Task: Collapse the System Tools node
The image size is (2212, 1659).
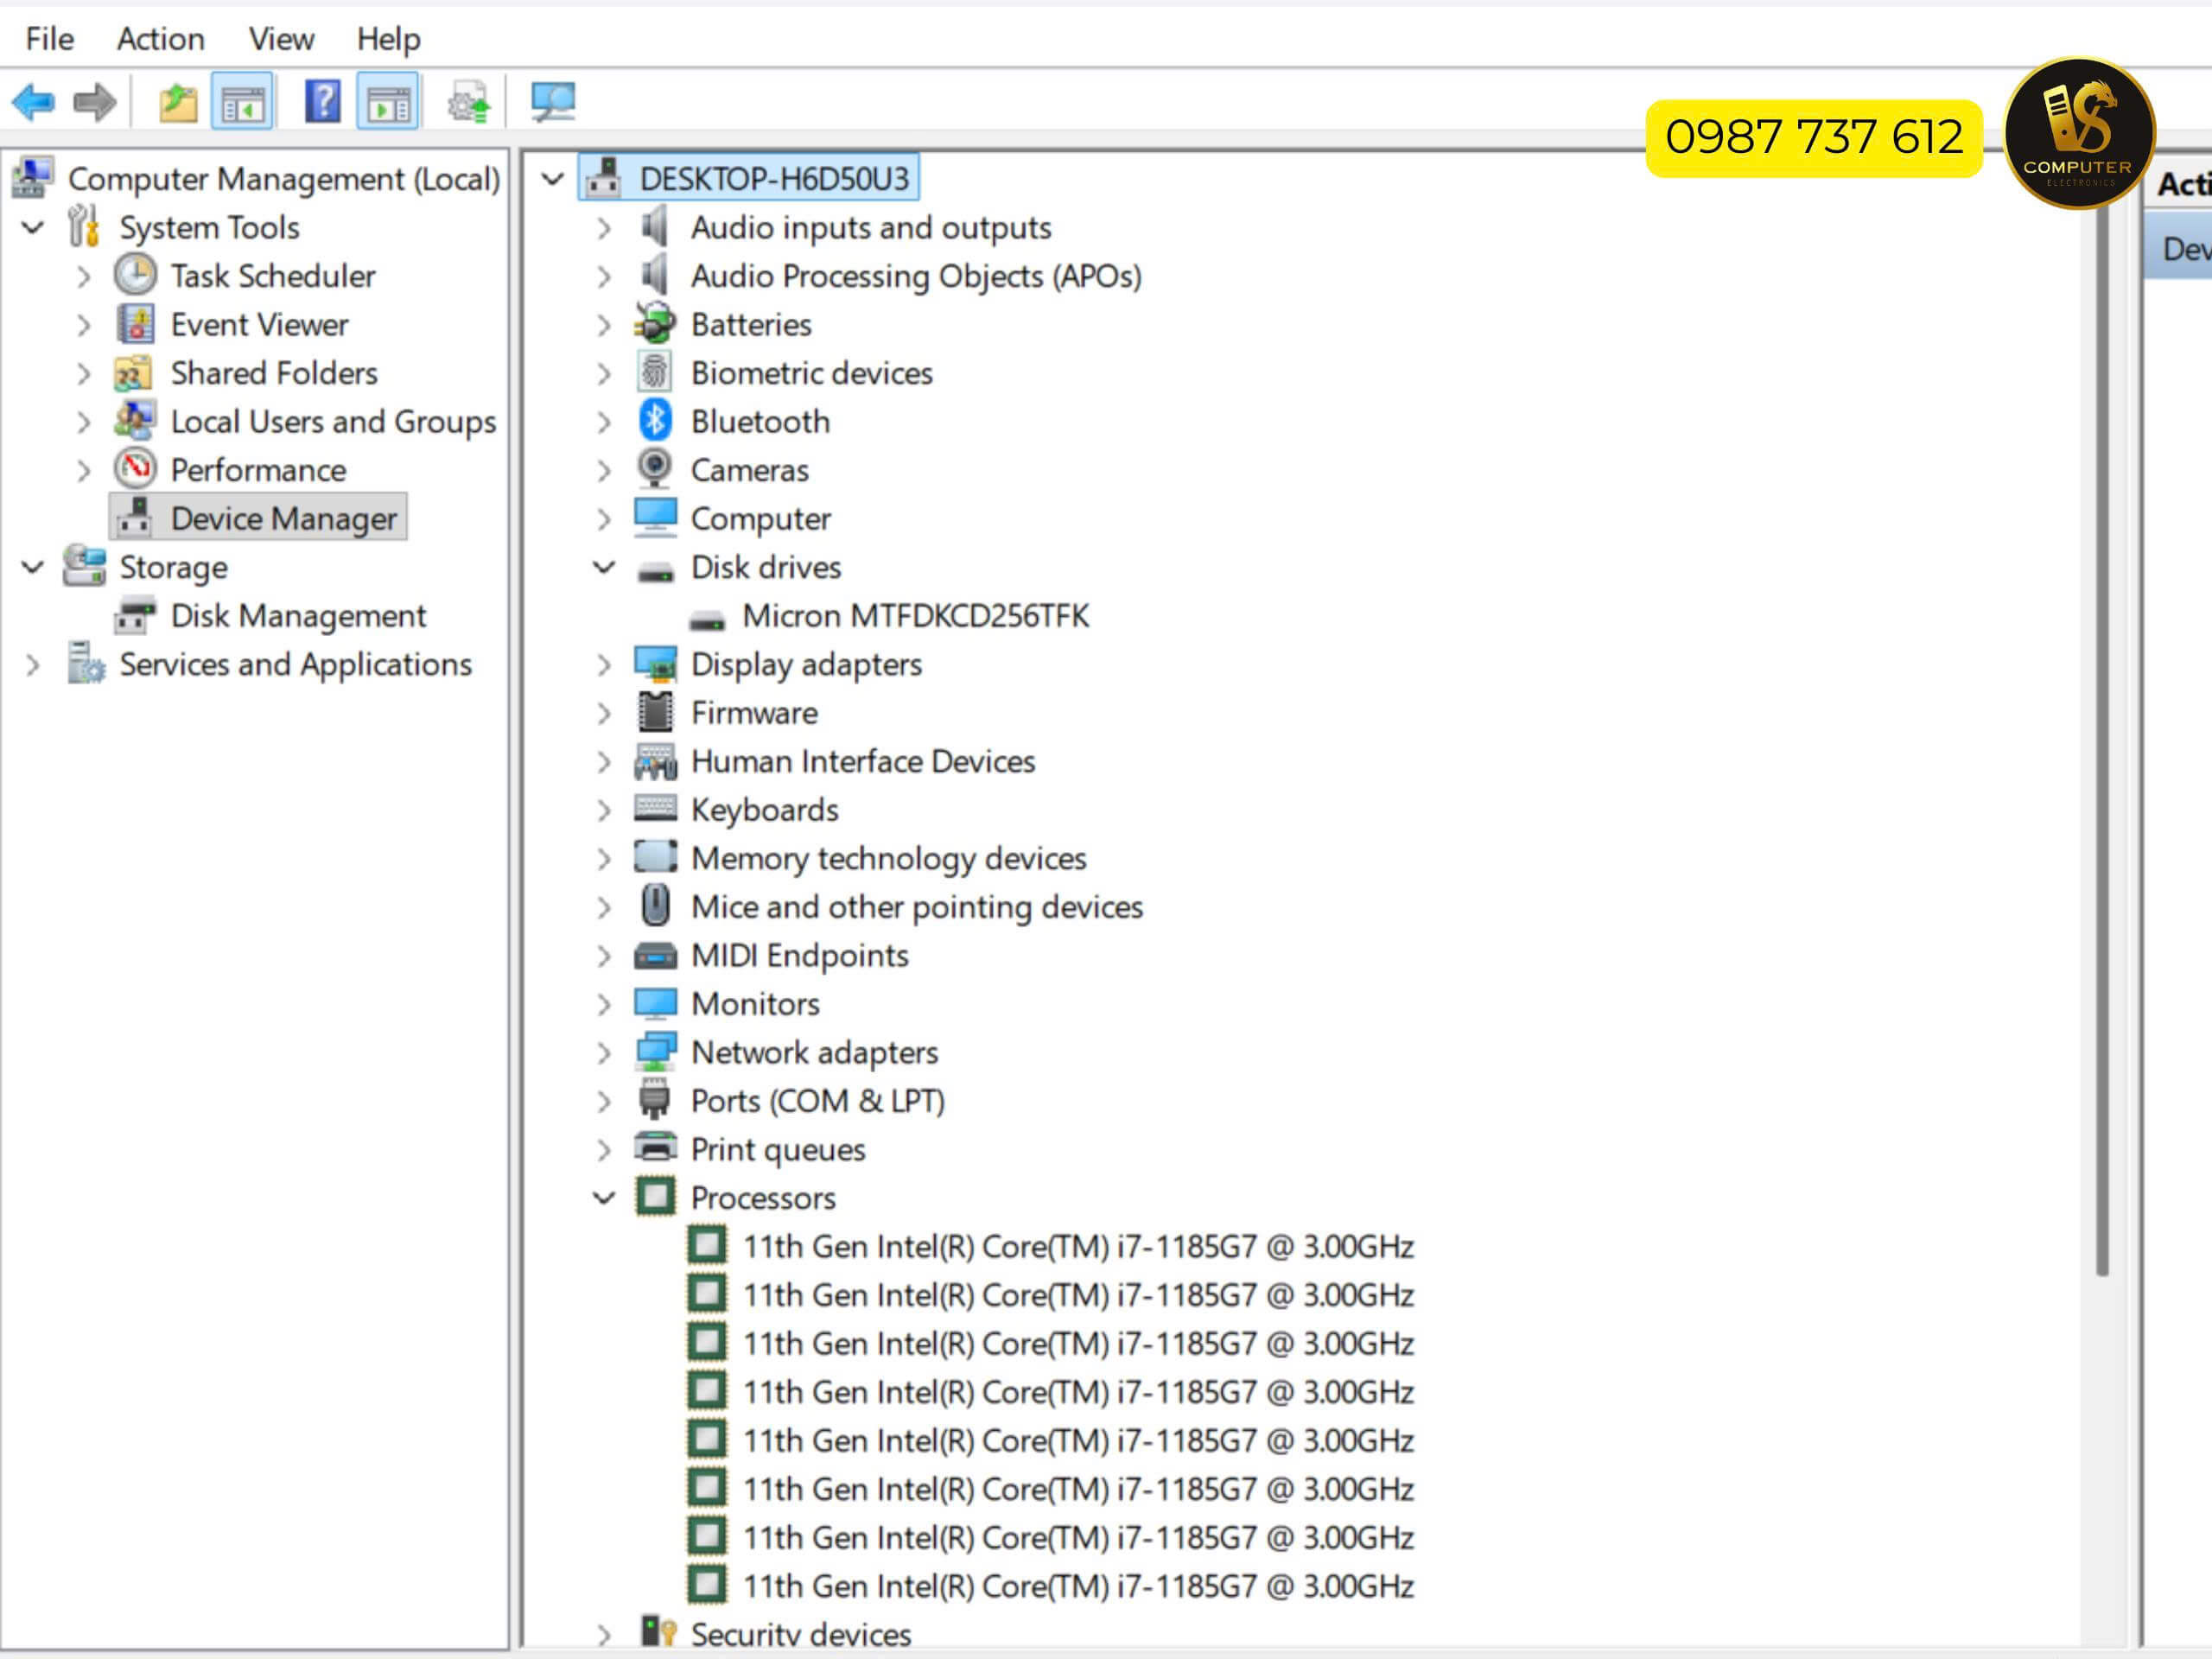Action: [33, 228]
